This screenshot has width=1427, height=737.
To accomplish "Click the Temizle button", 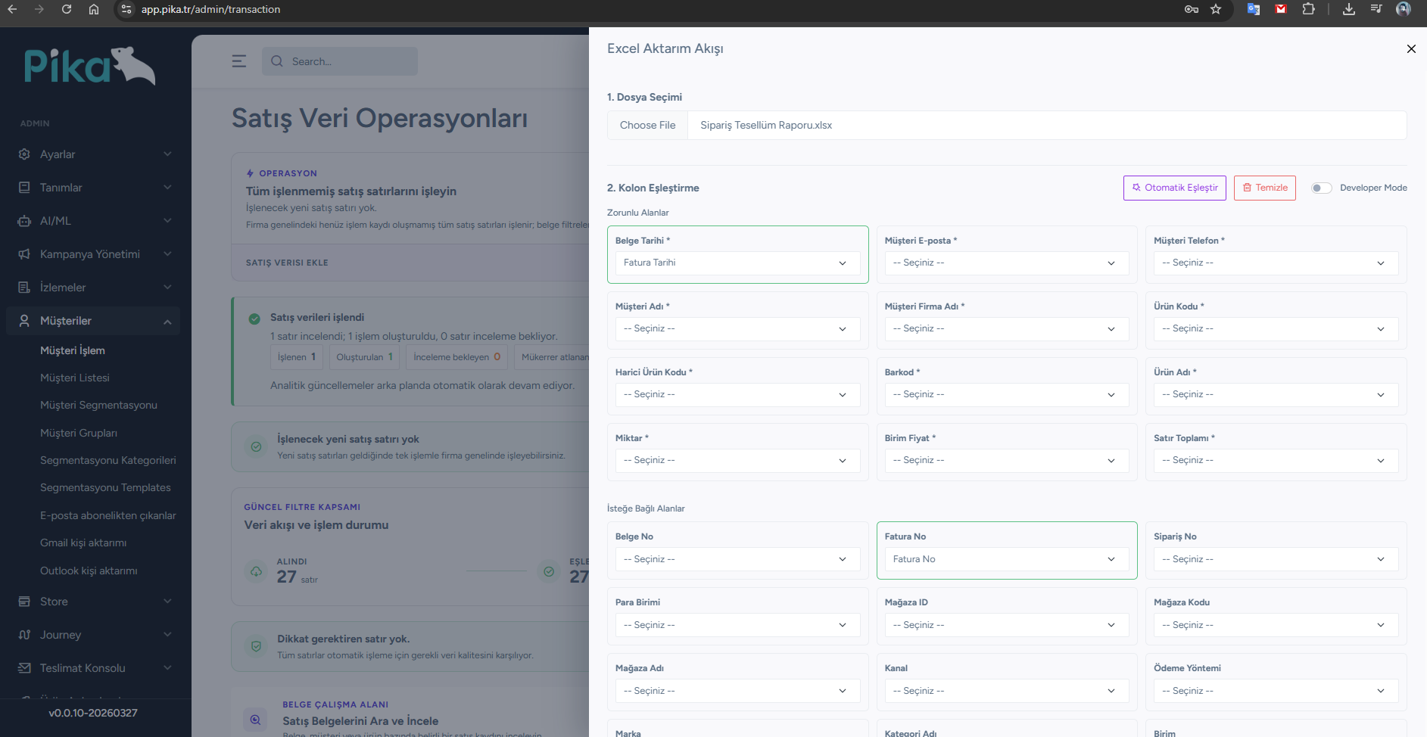I will 1265,188.
